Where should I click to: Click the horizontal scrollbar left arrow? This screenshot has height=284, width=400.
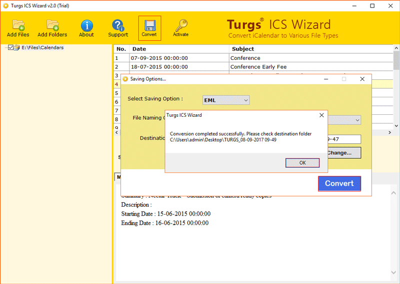[116, 132]
